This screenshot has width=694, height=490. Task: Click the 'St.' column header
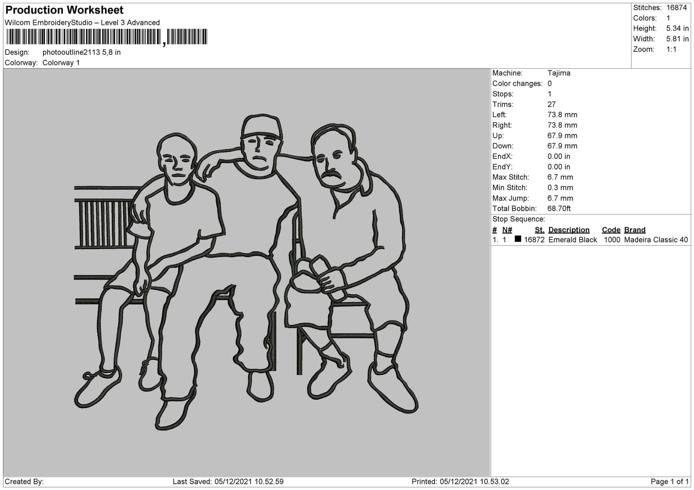(x=539, y=230)
